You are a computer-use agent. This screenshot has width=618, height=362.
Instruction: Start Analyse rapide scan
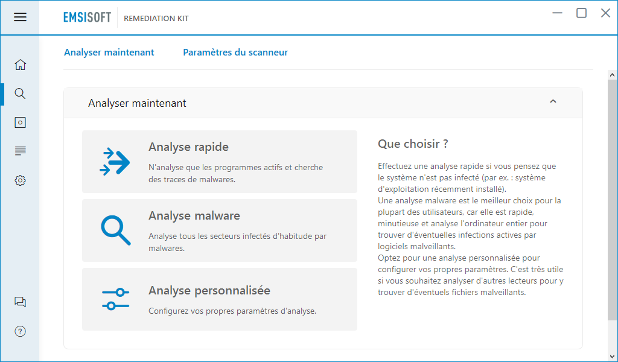(x=220, y=162)
